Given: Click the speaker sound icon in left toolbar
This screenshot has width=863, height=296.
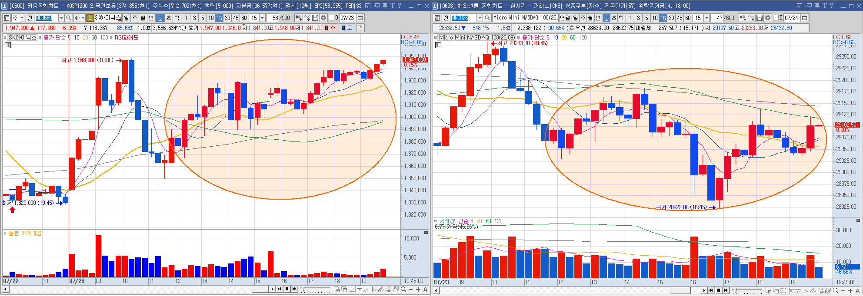Looking at the screenshot, I should 77,18.
